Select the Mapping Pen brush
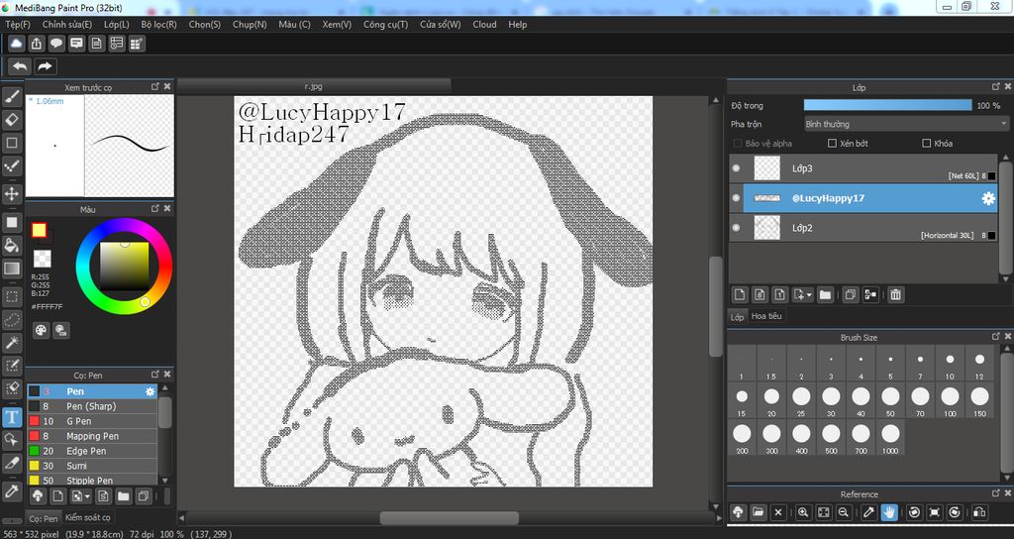 click(x=92, y=436)
